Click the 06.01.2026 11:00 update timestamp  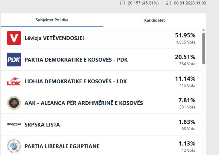[x=190, y=3]
